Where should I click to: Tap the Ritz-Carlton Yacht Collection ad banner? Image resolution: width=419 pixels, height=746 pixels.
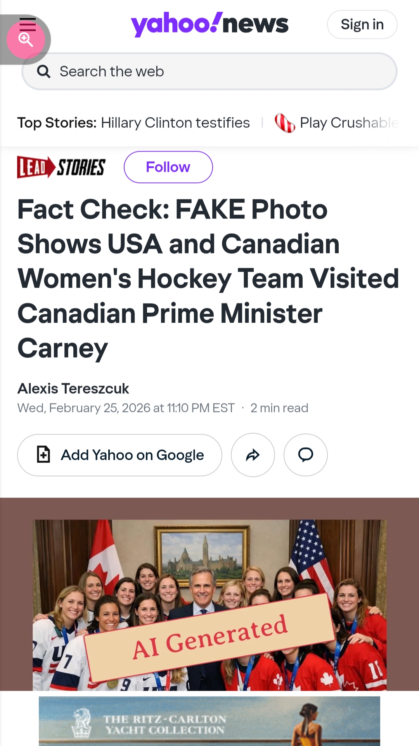click(209, 721)
